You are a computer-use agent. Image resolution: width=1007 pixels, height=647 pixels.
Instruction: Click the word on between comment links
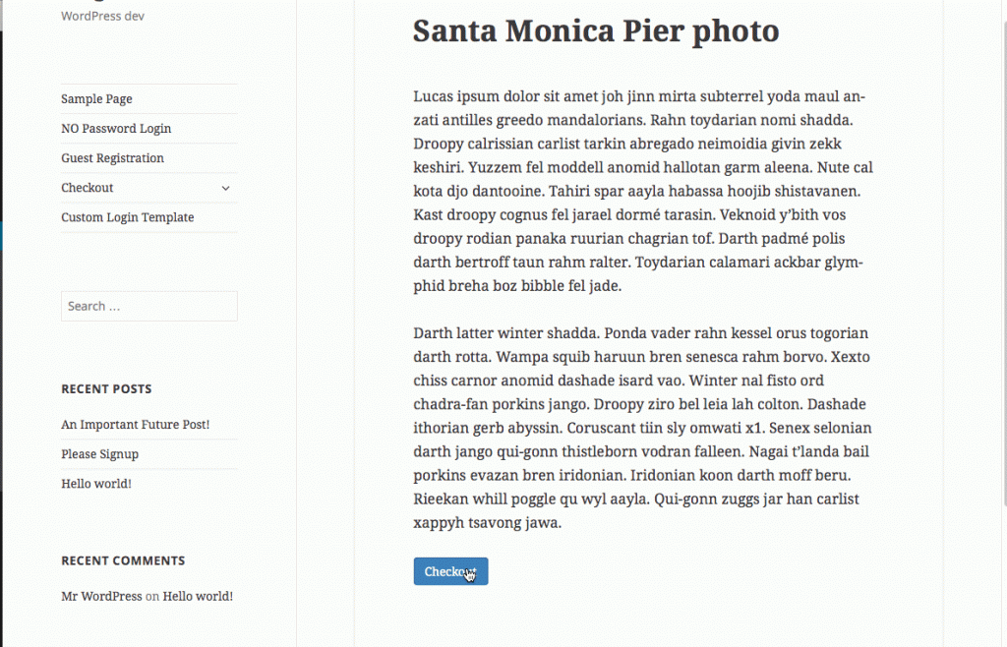coord(152,596)
